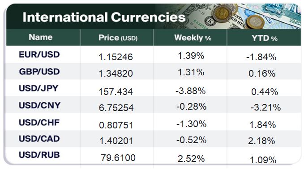
Task: Select the USD/CNY YTD value -3.21%
Action: (x=266, y=107)
